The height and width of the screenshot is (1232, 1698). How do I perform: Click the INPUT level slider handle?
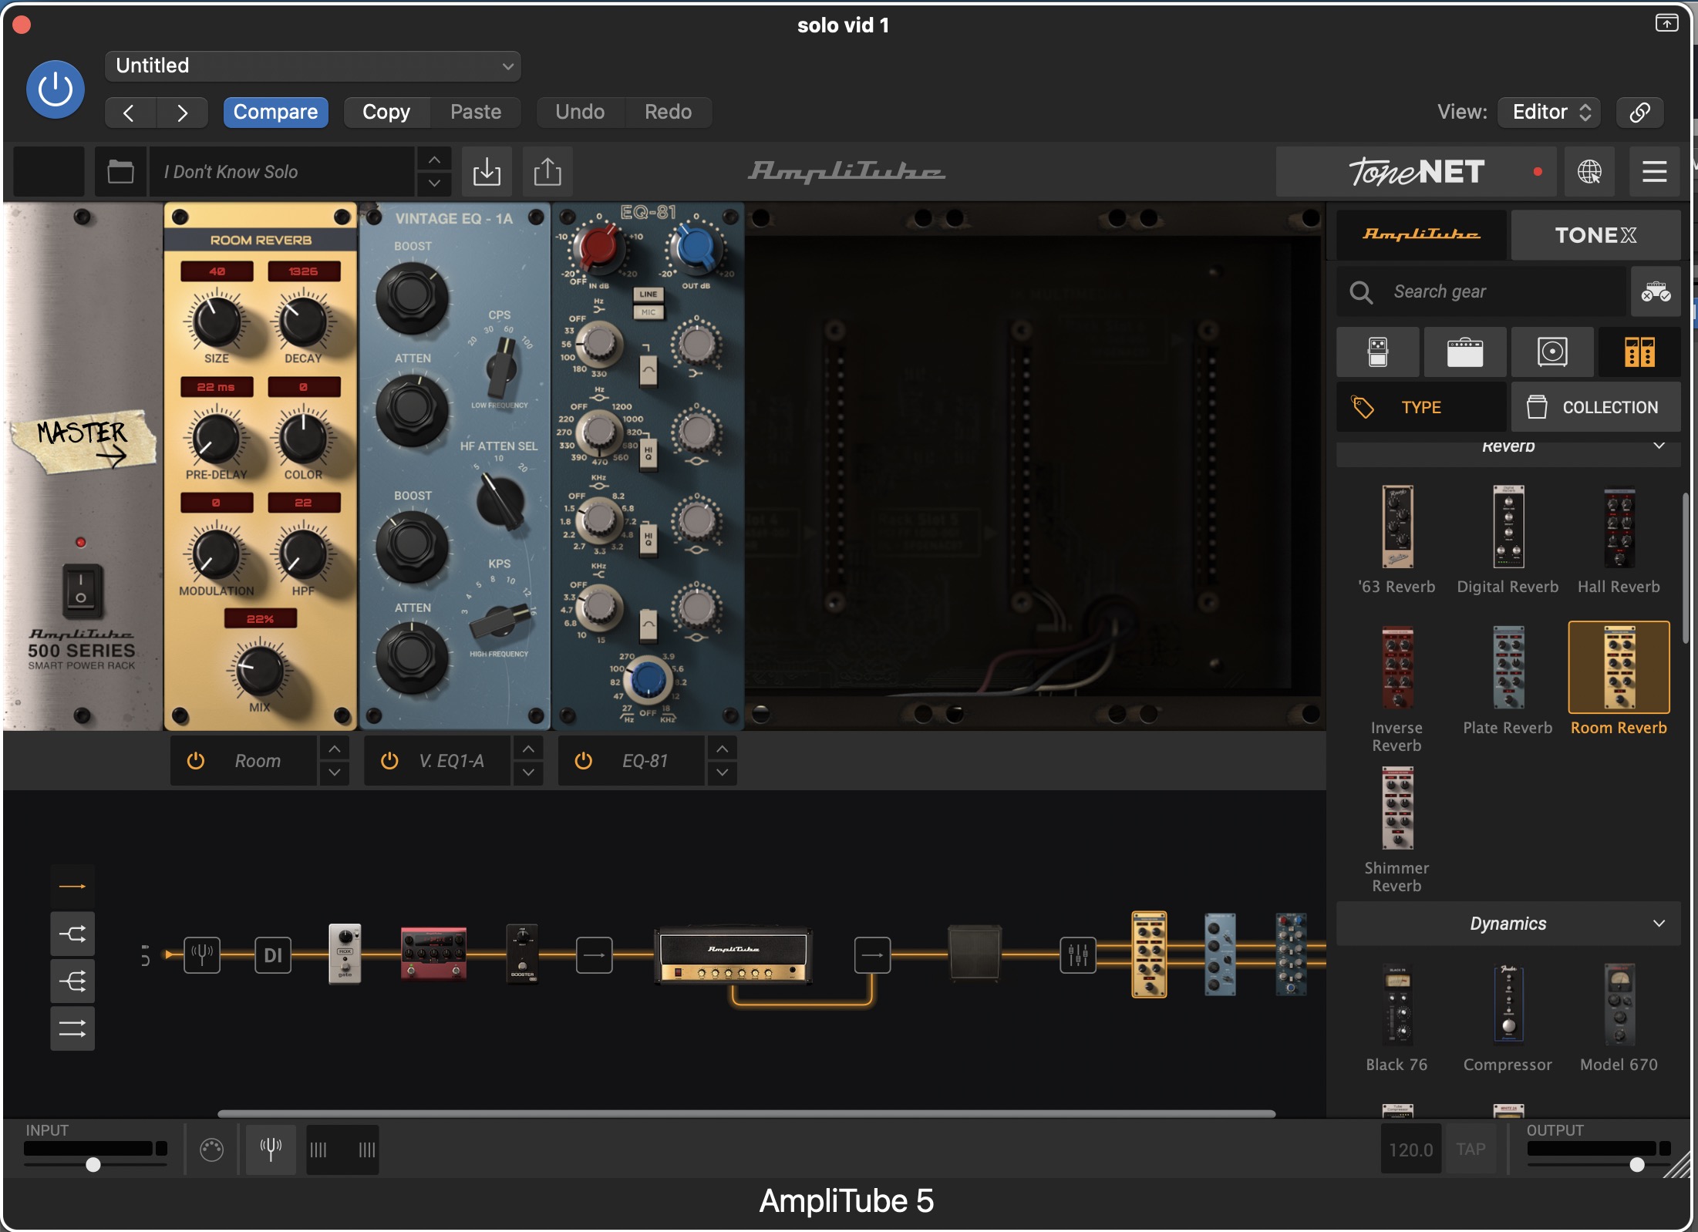coord(93,1164)
